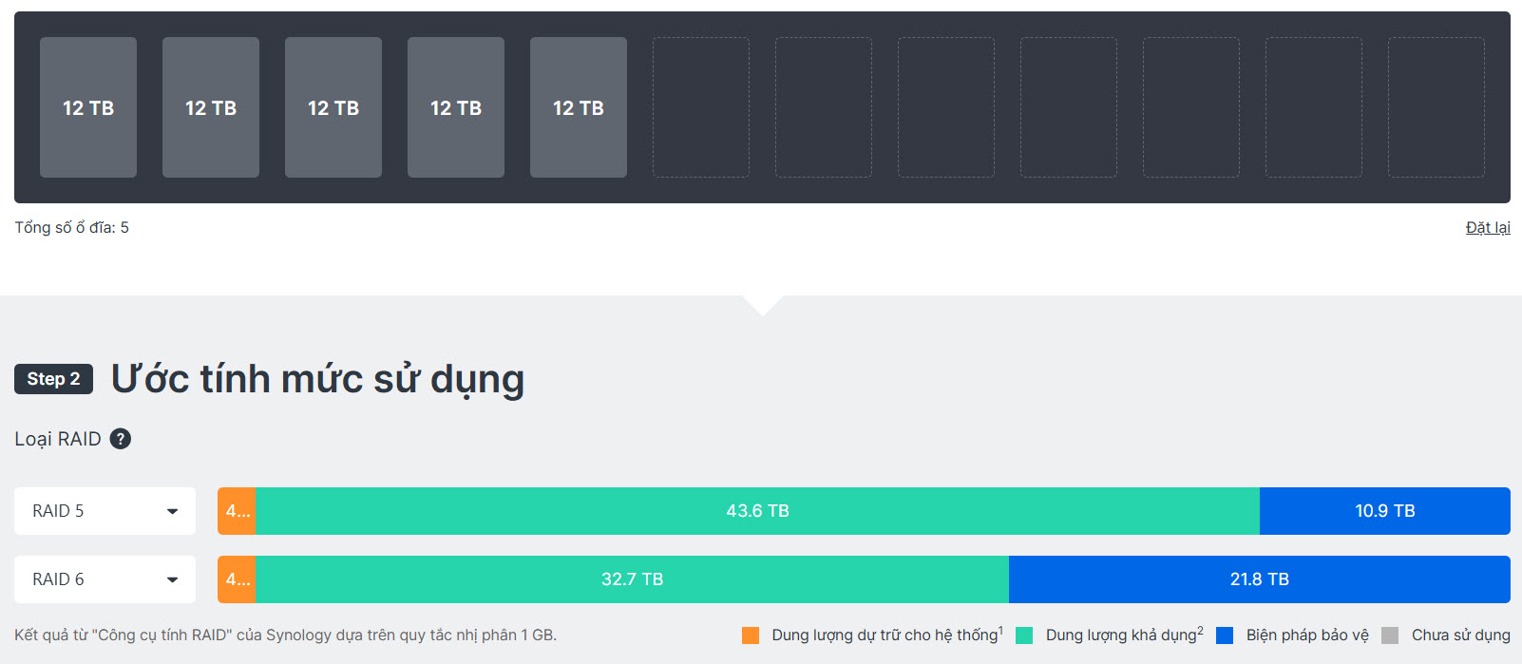Open the RAID 6 type dropdown
The width and height of the screenshot is (1522, 664).
click(x=105, y=579)
